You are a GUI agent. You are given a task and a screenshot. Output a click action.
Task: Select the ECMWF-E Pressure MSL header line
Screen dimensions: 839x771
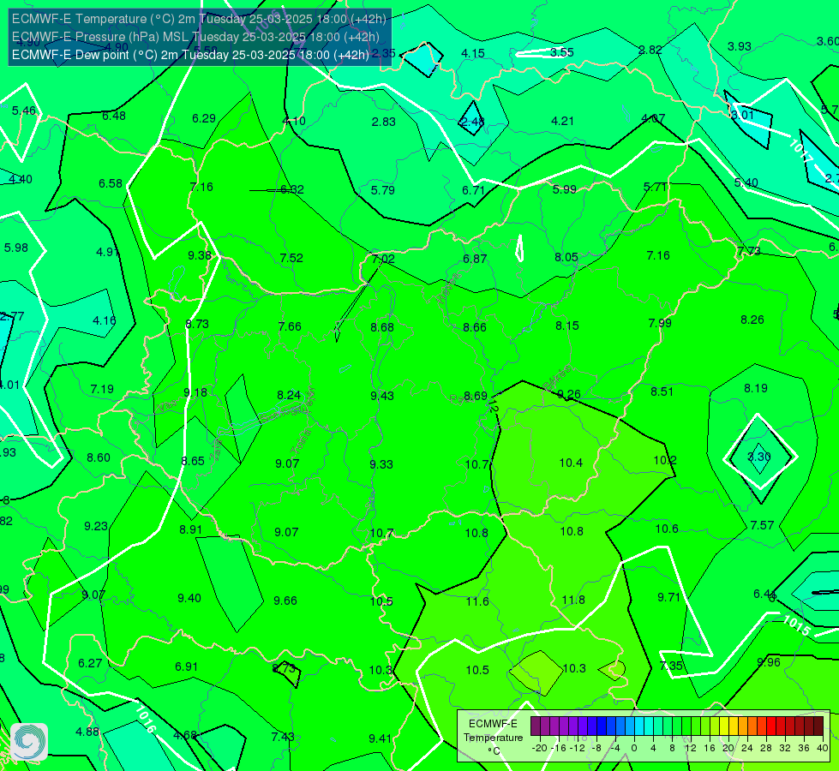(196, 37)
